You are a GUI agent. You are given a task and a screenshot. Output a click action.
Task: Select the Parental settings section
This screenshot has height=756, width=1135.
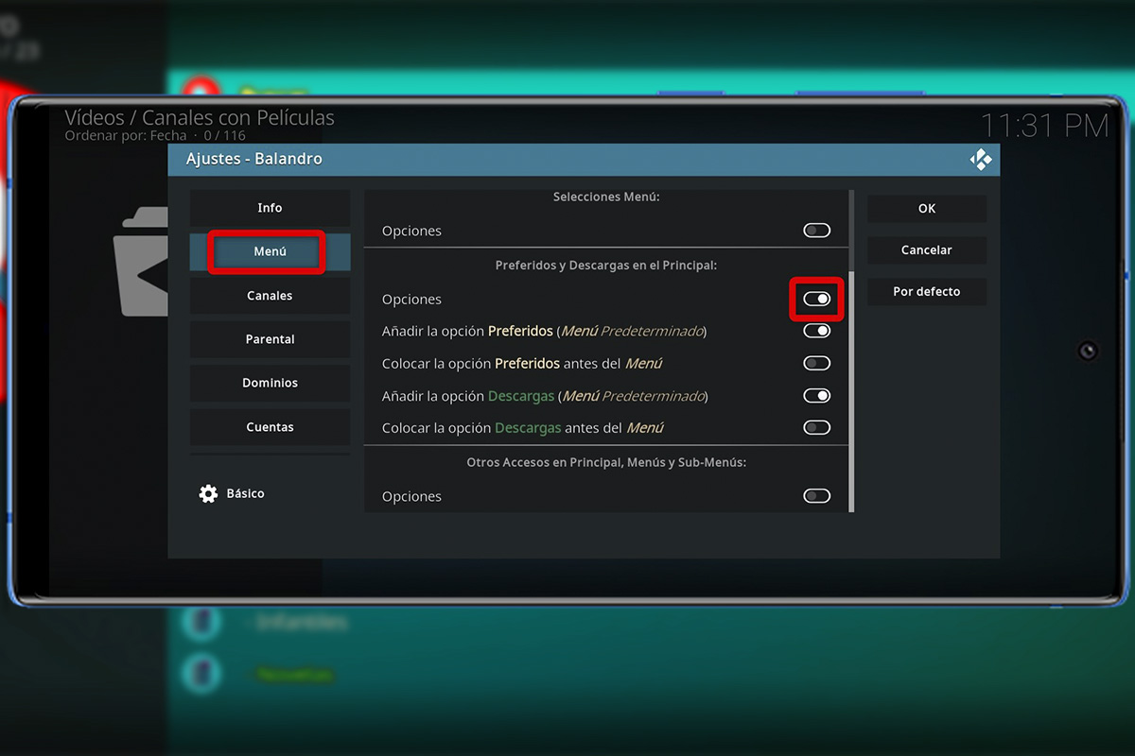pyautogui.click(x=269, y=338)
